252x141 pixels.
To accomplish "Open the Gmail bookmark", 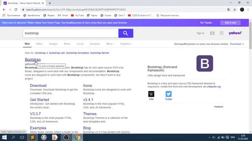I will (x=63, y=15).
